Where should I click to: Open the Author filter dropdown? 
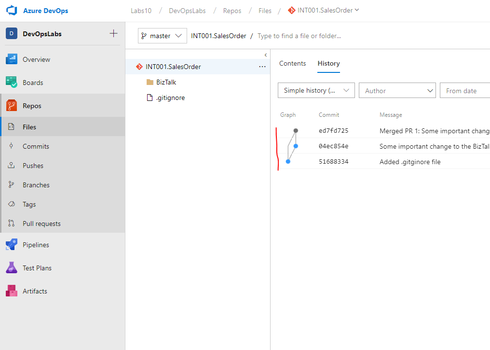click(x=397, y=91)
